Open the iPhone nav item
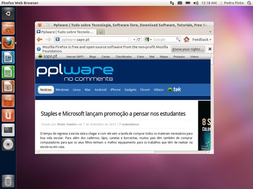The image size is (253, 189). tap(115, 89)
